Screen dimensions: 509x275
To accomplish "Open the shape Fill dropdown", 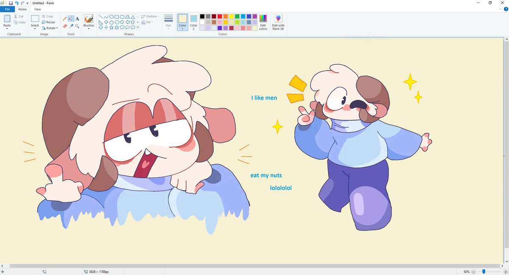I will 147,22.
